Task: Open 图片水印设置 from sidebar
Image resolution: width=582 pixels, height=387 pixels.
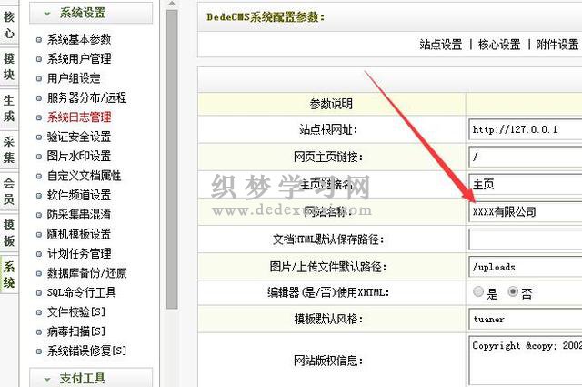Action: (x=78, y=156)
